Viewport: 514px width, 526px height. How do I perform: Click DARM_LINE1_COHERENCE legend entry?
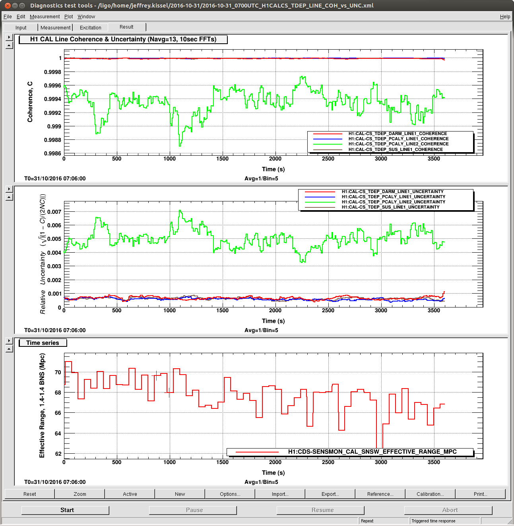click(x=398, y=134)
